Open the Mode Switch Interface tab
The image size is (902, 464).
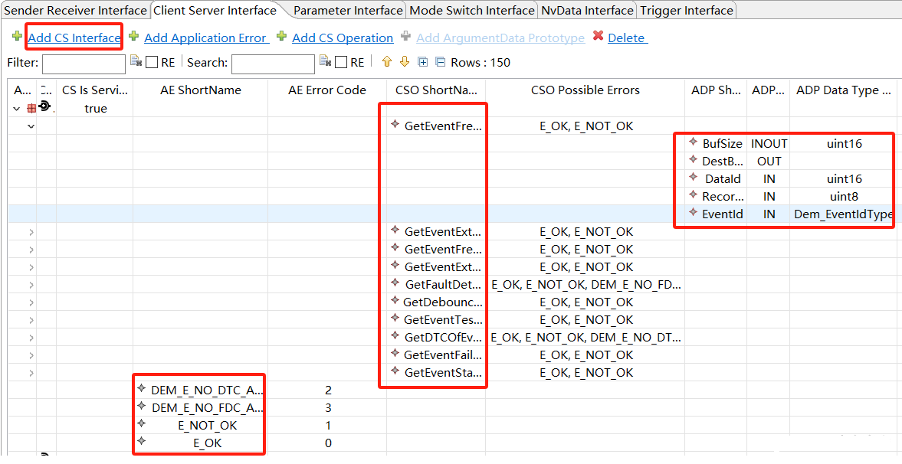pyautogui.click(x=471, y=10)
